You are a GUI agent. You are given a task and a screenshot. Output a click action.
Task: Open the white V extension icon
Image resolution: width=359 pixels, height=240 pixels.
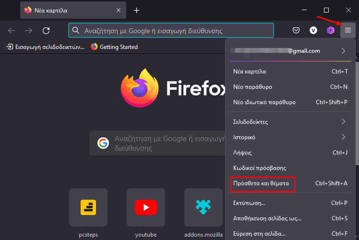(313, 30)
